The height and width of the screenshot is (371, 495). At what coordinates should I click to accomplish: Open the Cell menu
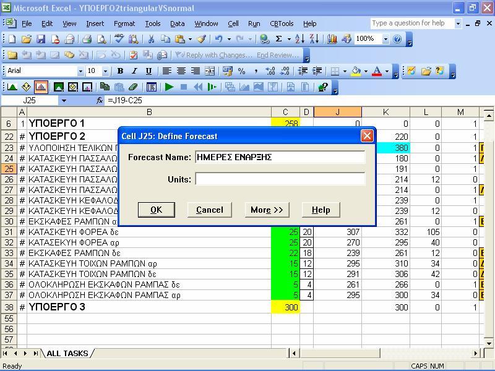click(x=233, y=23)
